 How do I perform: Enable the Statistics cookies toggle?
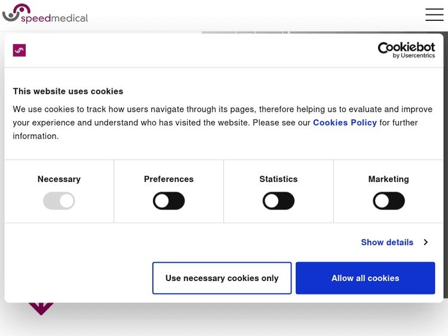point(278,201)
